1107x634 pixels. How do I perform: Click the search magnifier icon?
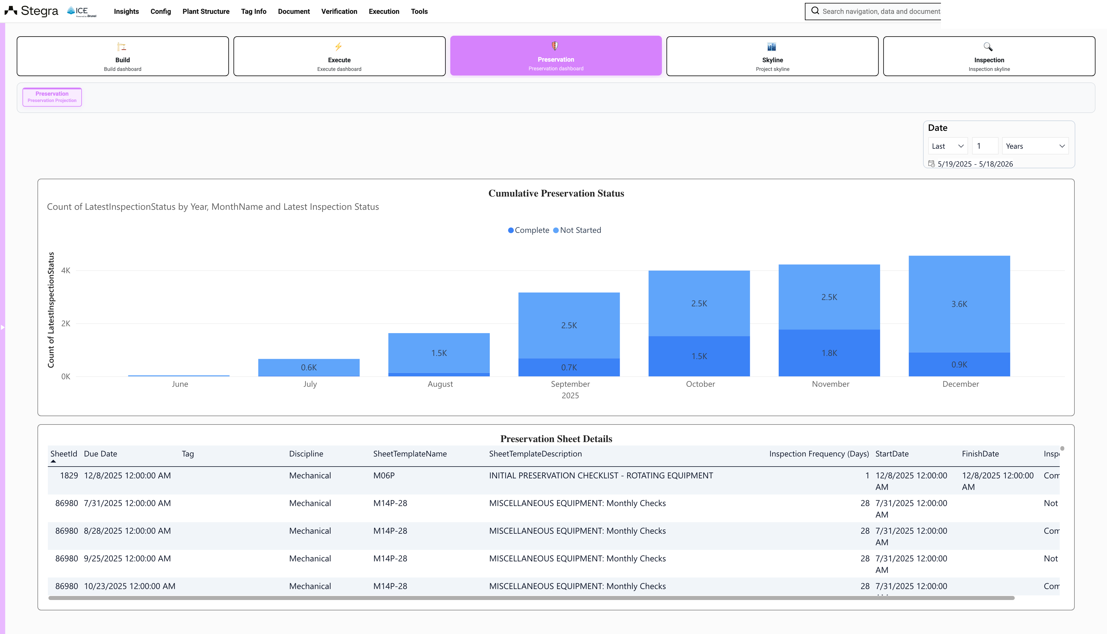point(815,11)
